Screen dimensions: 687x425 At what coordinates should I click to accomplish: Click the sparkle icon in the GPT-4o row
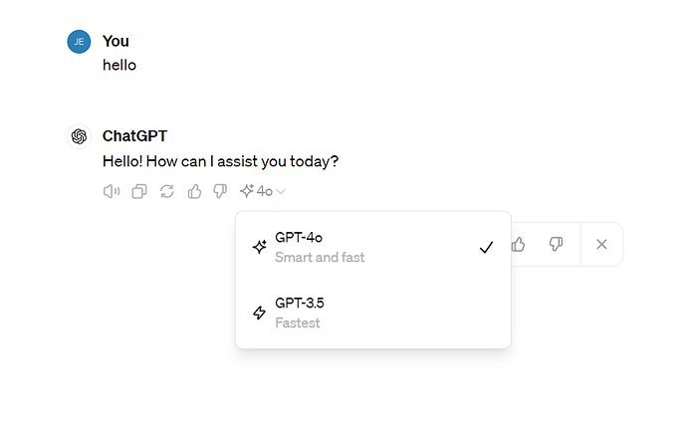coord(260,247)
